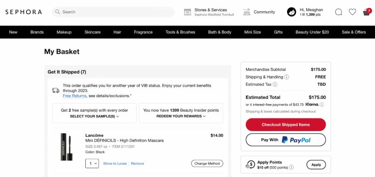375x177 pixels.
Task: Click the Lancôme brand name
Action: [94, 135]
